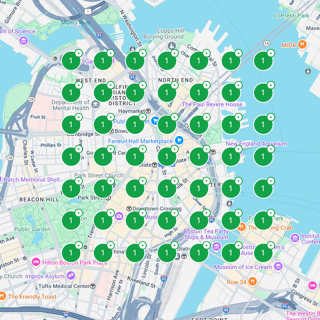Viewport: 320px width, 320px height.
Task: Click ferry terminal icon near N Washington St
Action: coord(133,49)
